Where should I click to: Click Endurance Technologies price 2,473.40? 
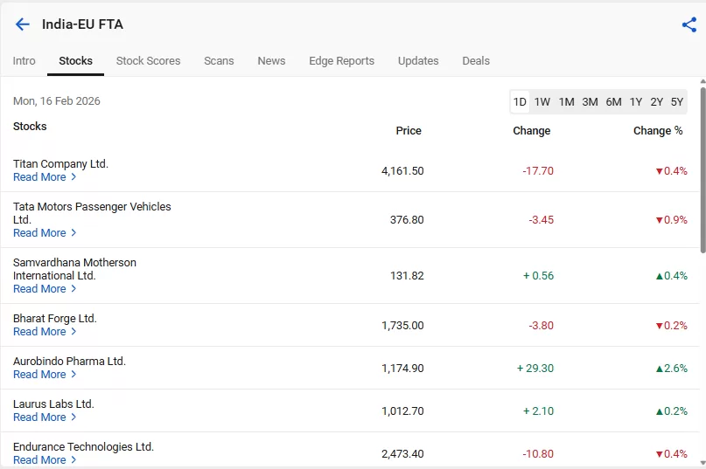click(x=402, y=453)
